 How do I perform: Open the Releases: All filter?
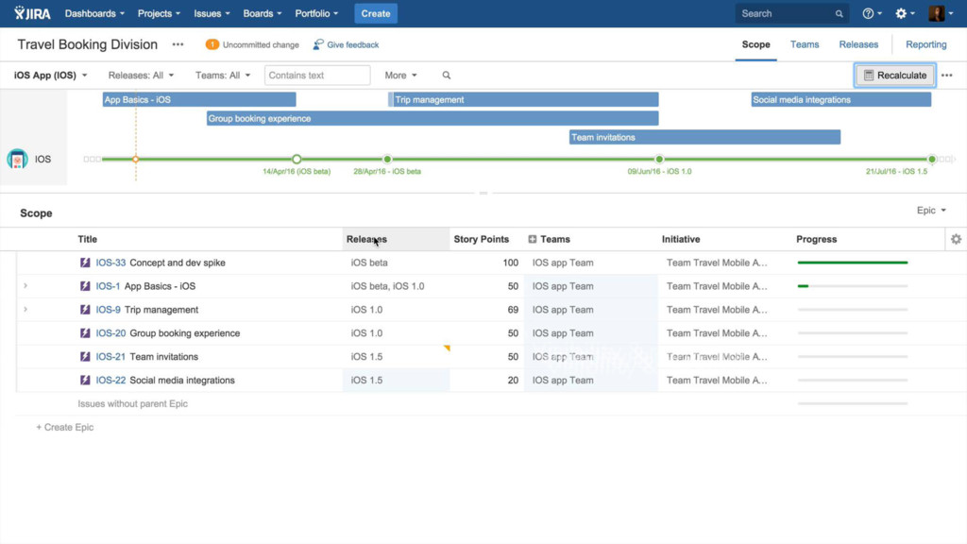[x=141, y=76]
